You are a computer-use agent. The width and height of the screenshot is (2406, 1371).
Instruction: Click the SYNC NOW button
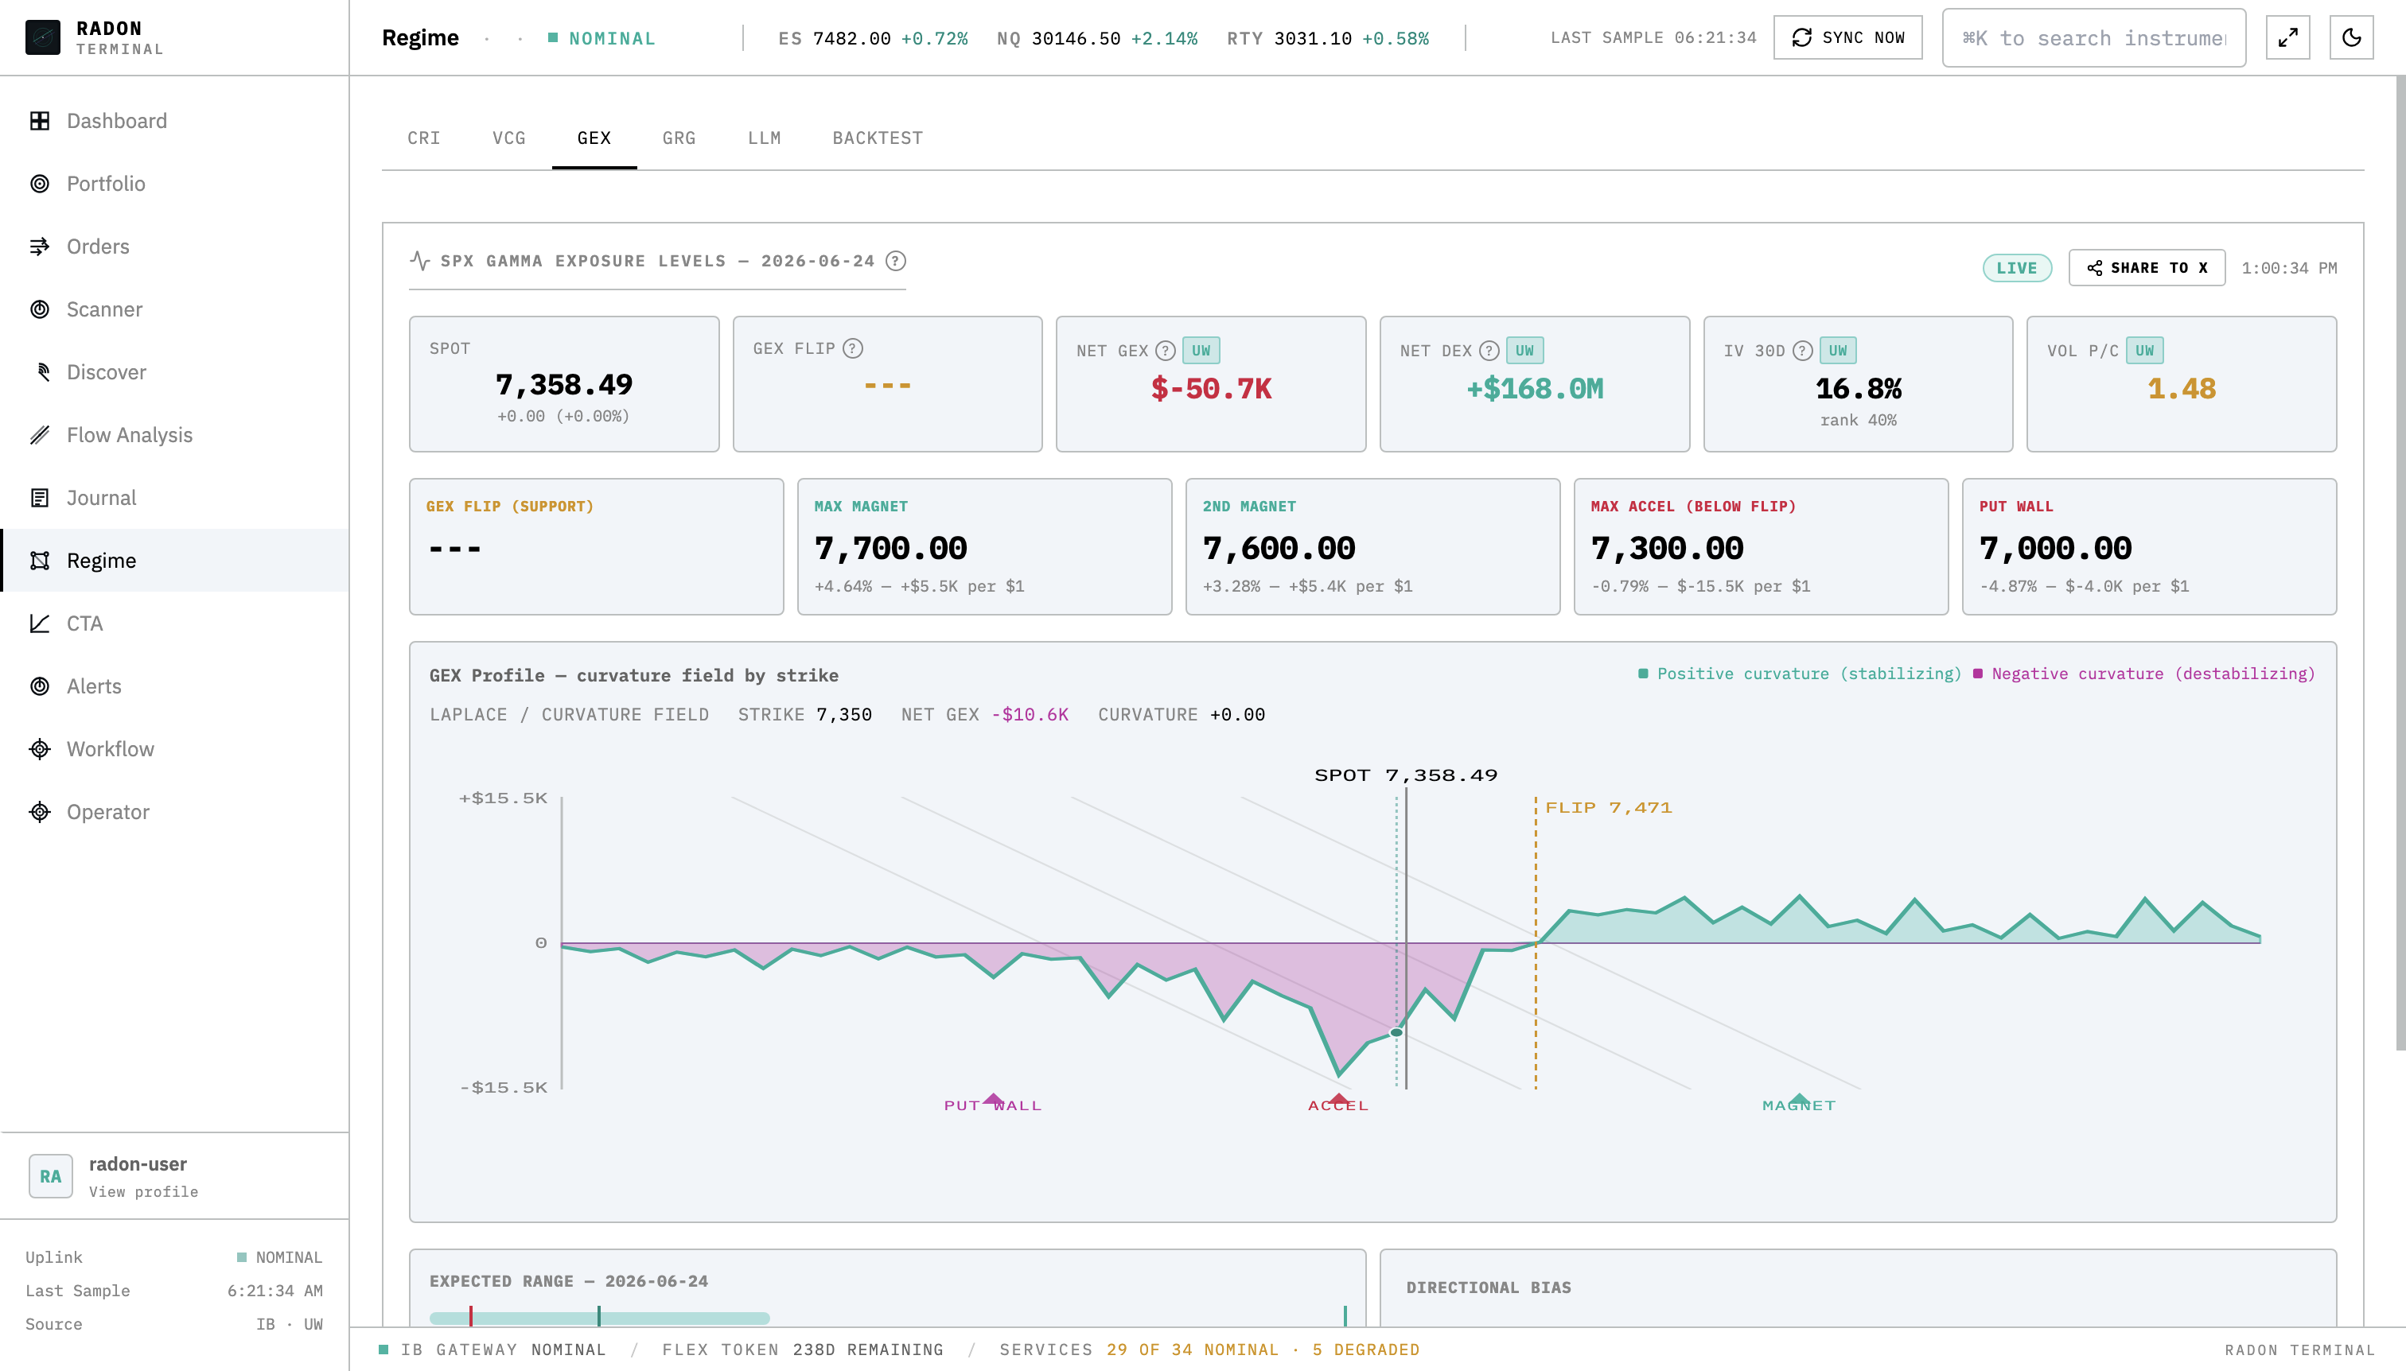tap(1847, 37)
